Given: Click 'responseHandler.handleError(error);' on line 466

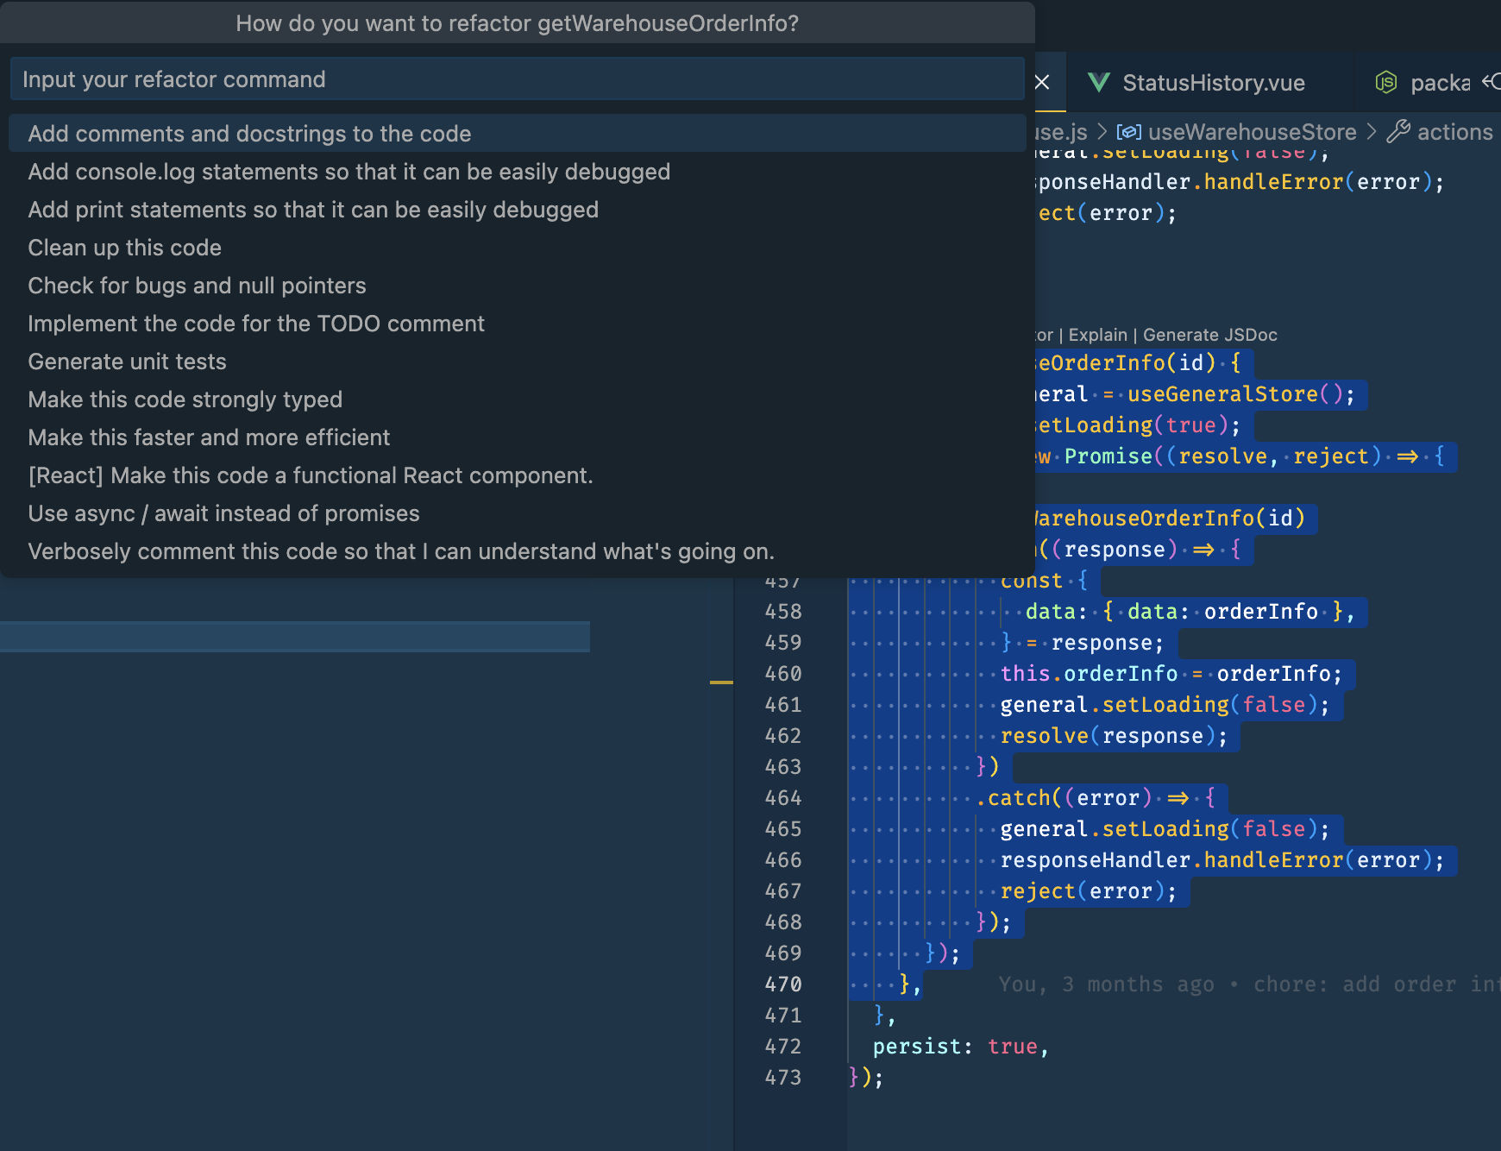Looking at the screenshot, I should [x=1222, y=860].
